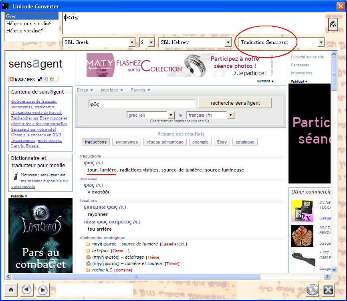Select Hébreu vocalisé in the list
This screenshot has width=347, height=301.
(x=32, y=31)
